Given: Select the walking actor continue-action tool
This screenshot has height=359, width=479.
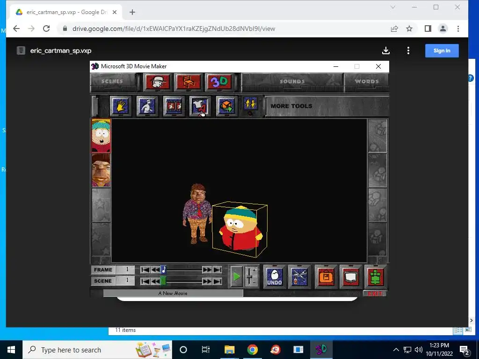Looking at the screenshot, I should 147,106.
